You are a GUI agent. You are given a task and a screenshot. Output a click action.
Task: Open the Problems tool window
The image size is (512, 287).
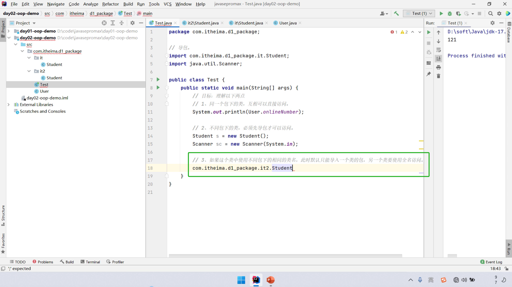[43, 262]
